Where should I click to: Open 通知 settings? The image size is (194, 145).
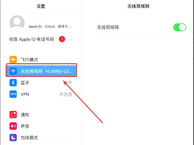(41, 114)
